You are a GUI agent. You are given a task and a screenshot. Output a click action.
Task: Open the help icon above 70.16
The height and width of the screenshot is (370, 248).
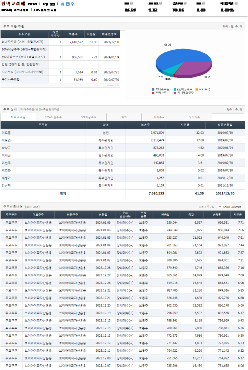click(x=185, y=3)
